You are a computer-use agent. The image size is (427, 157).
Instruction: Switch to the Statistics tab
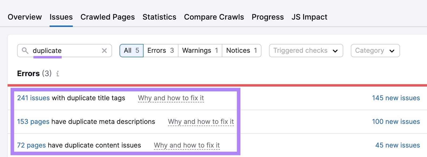click(x=159, y=17)
